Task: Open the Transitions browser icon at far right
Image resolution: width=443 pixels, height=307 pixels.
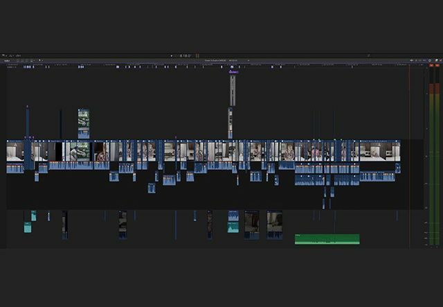Action: click(x=440, y=60)
